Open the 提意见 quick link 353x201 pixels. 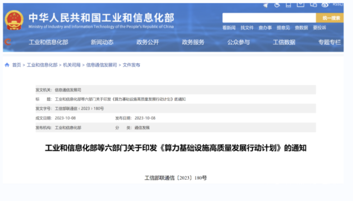click(283, 28)
